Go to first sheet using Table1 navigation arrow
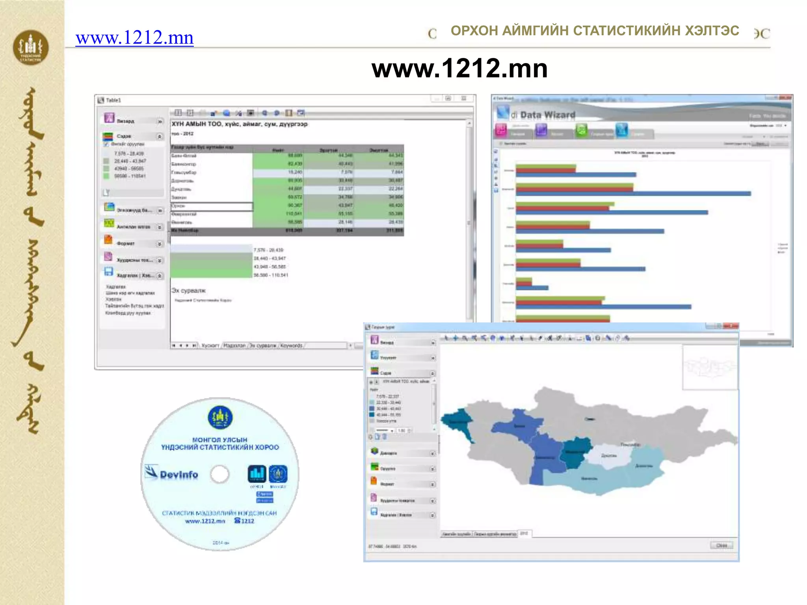 coord(174,346)
